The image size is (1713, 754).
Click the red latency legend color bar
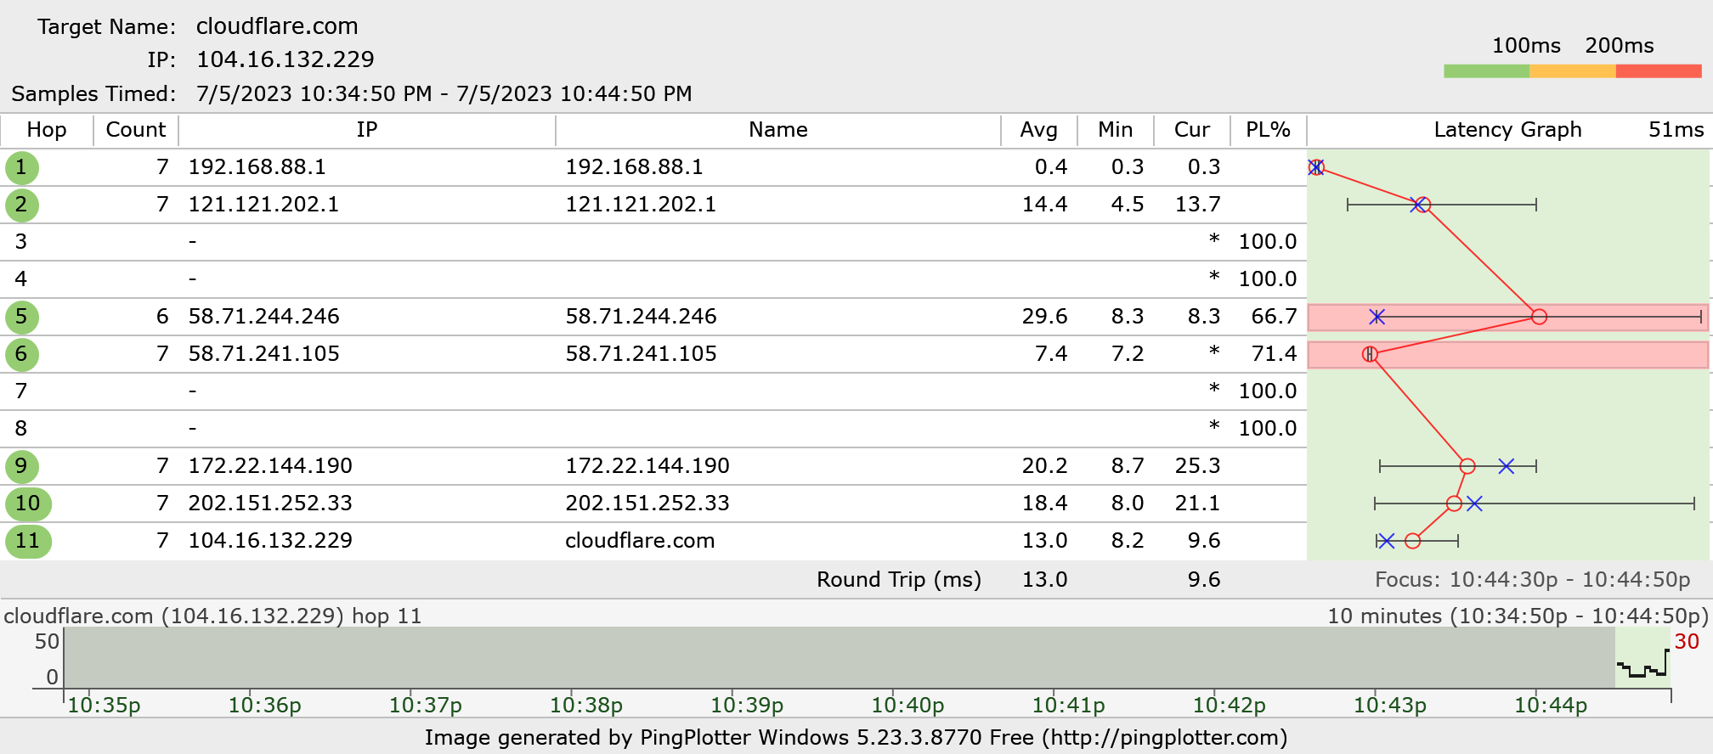1659,71
